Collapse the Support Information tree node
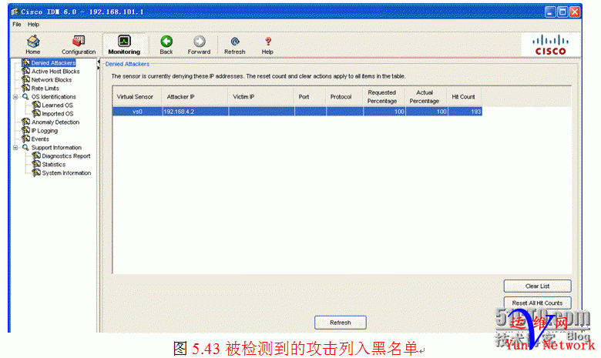 click(15, 147)
